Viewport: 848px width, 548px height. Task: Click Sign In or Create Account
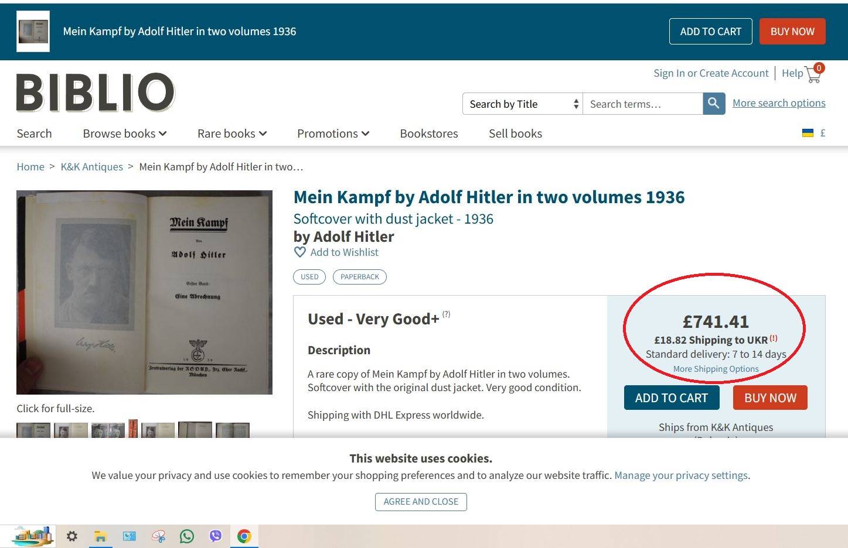pos(711,73)
